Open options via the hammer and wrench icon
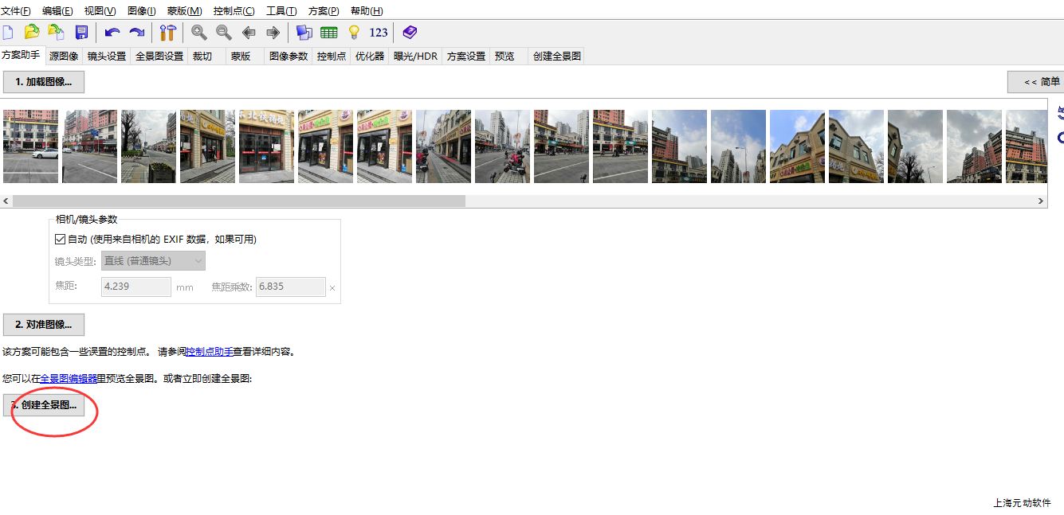The height and width of the screenshot is (515, 1064). pyautogui.click(x=167, y=33)
